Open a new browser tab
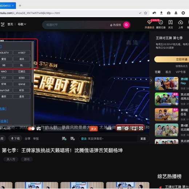 coord(20,5)
